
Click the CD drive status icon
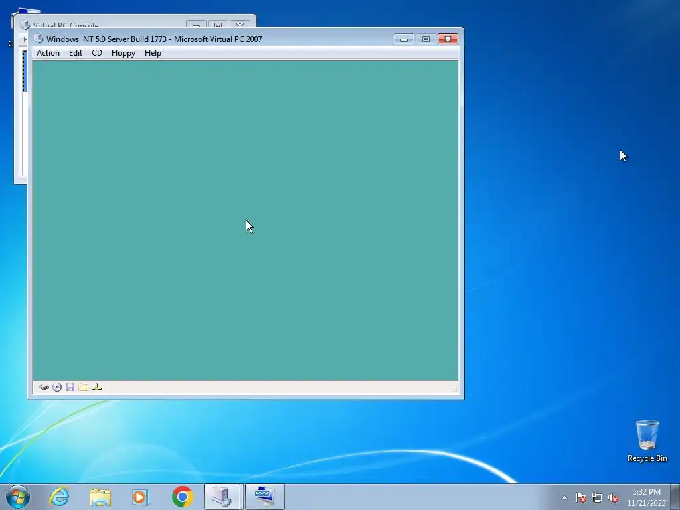pyautogui.click(x=57, y=387)
